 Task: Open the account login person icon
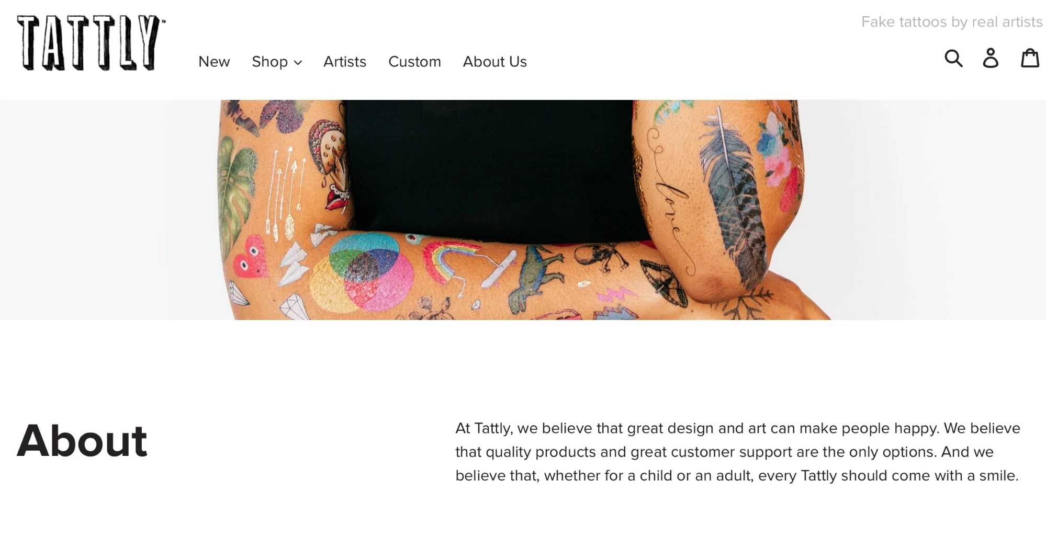coord(991,58)
